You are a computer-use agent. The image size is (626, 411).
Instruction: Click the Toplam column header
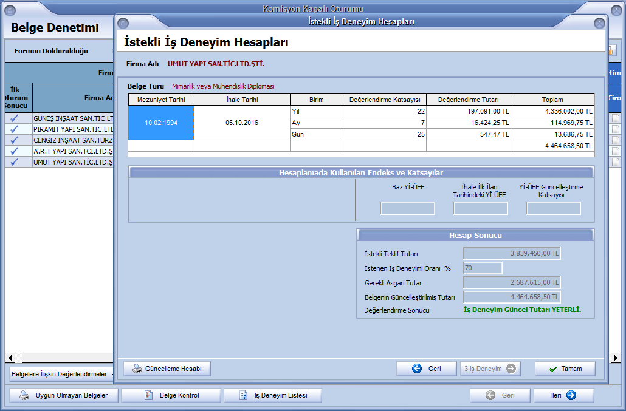(552, 100)
